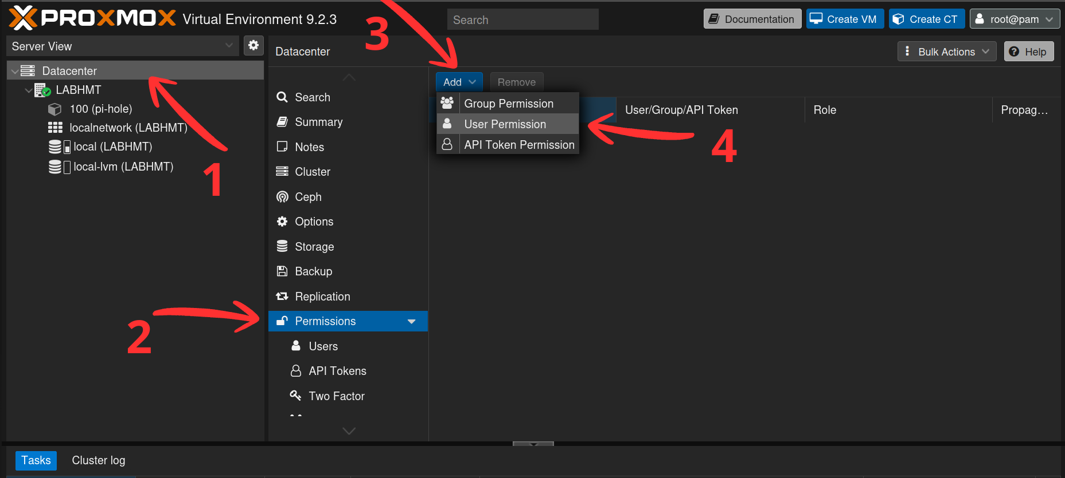This screenshot has height=478, width=1065.
Task: Click the localnetwork grid icon
Action: [x=55, y=128]
